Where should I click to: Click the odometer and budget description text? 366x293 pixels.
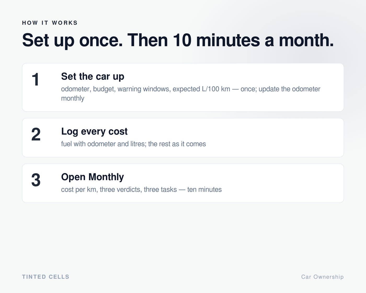tap(191, 94)
